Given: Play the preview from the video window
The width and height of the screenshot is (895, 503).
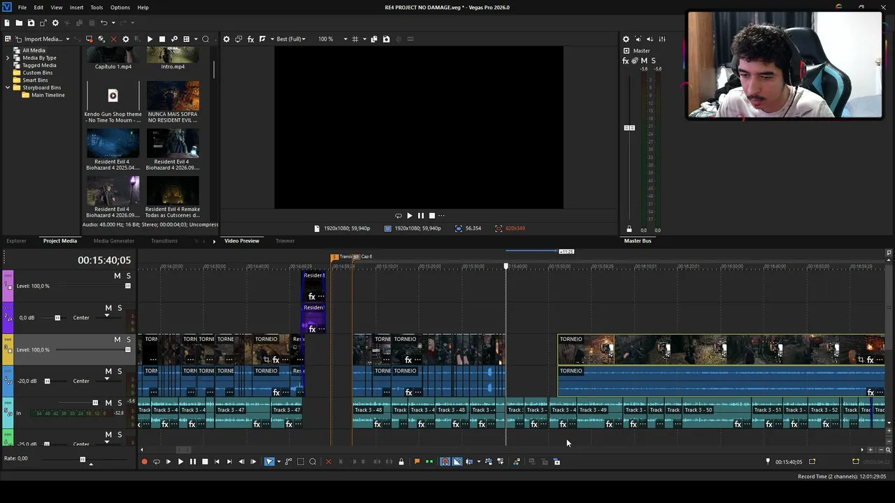Looking at the screenshot, I should [410, 216].
